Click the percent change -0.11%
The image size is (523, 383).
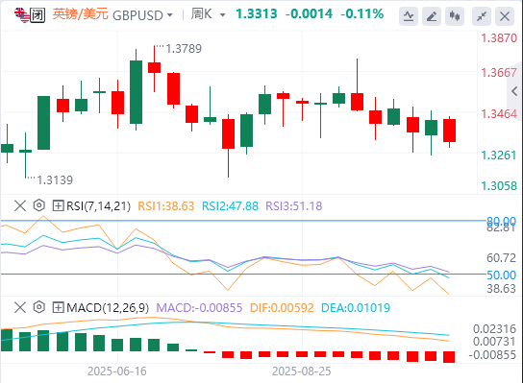point(362,14)
